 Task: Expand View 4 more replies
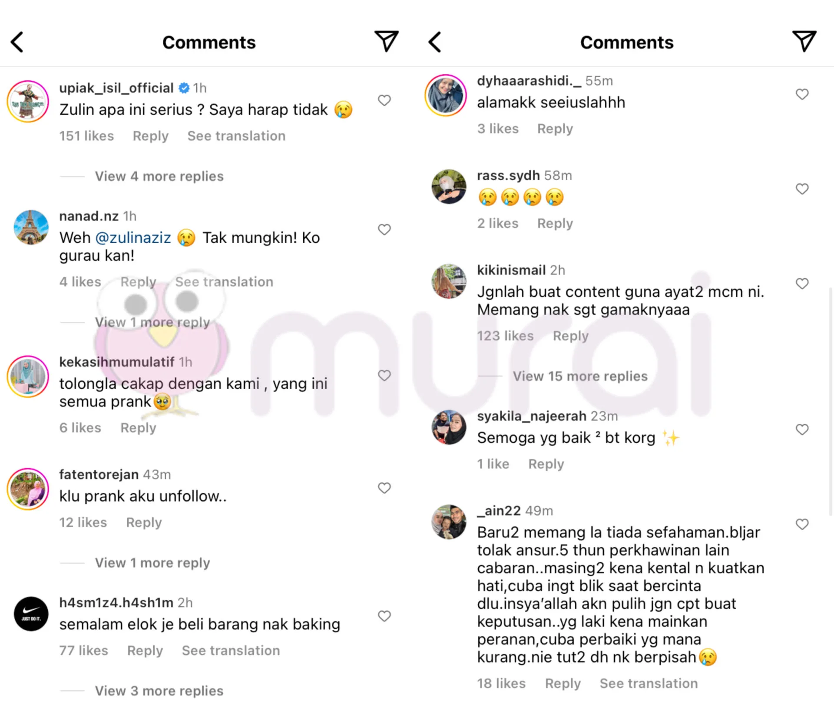click(159, 176)
